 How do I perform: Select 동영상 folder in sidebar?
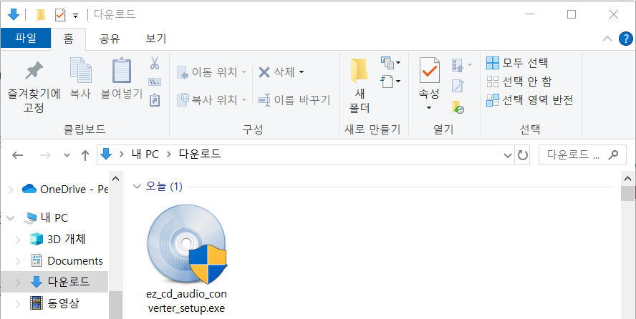54,303
